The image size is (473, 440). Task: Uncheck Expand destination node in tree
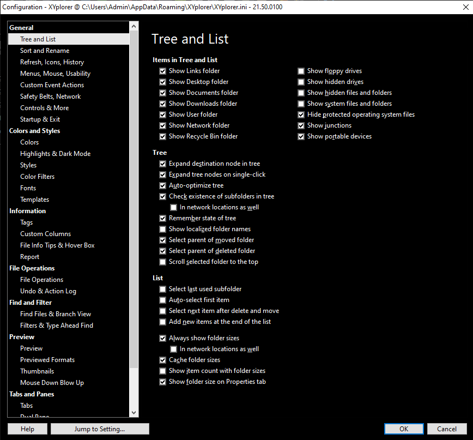pyautogui.click(x=162, y=163)
